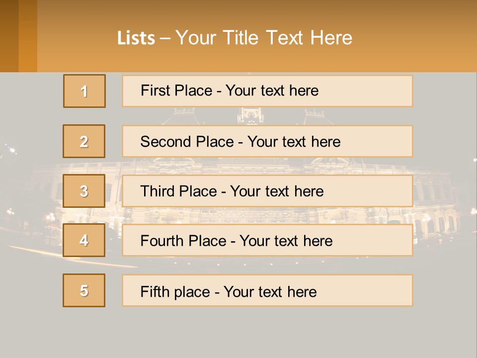Screen dimensions: 477x358
Task: Click the Fourth Place text box
Action: pos(267,240)
